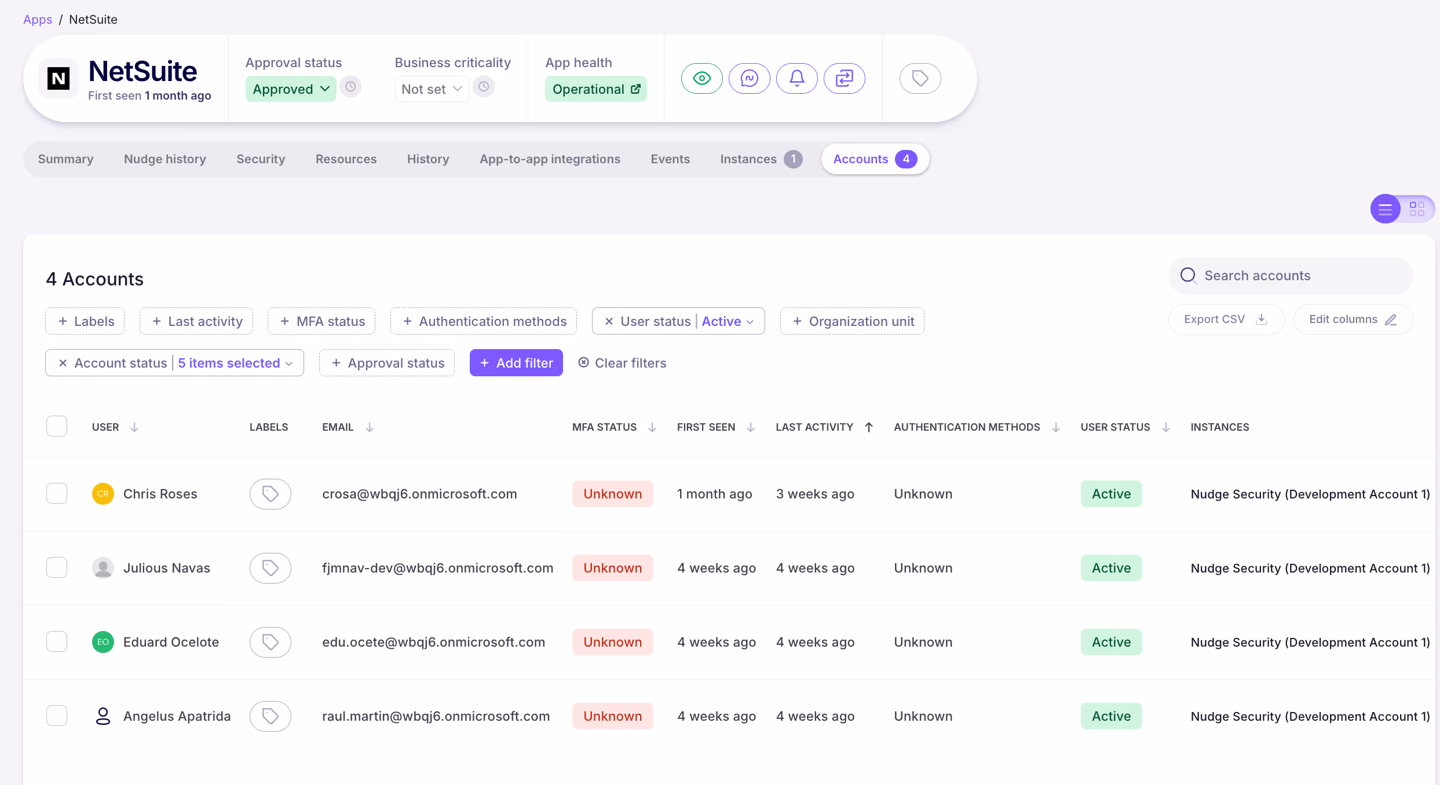Select the checkbox for Eduard Ocelote

coord(56,641)
